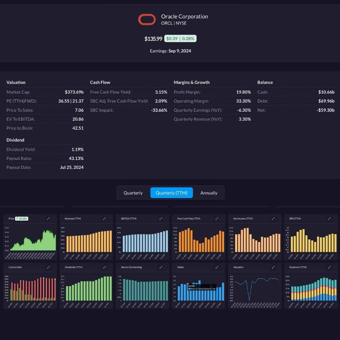Expand the Ratios chart

click(x=217, y=267)
